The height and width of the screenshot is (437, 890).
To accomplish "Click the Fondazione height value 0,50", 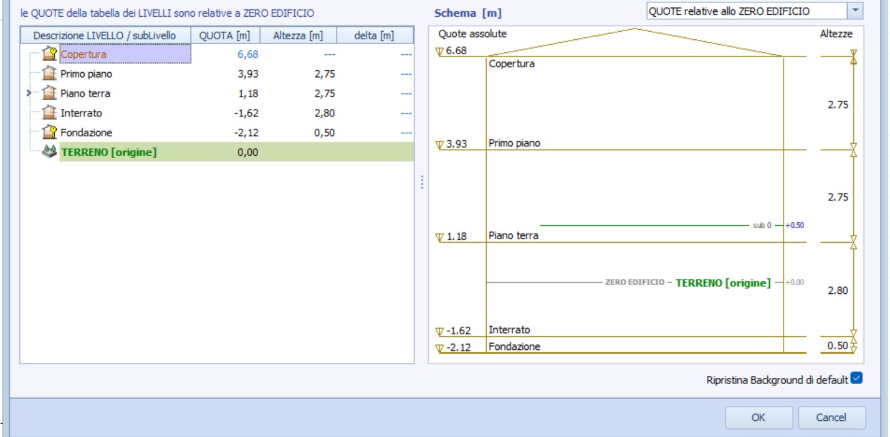I will tap(324, 133).
